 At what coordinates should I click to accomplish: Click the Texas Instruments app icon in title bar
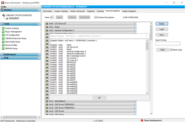pyautogui.click(x=3, y=3)
